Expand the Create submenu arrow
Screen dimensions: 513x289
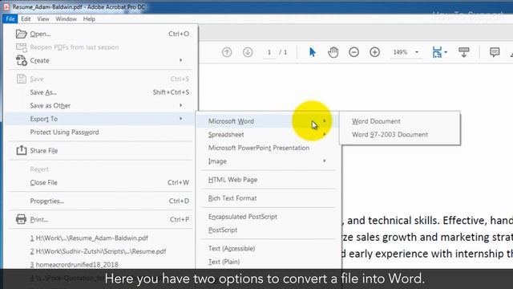[180, 60]
